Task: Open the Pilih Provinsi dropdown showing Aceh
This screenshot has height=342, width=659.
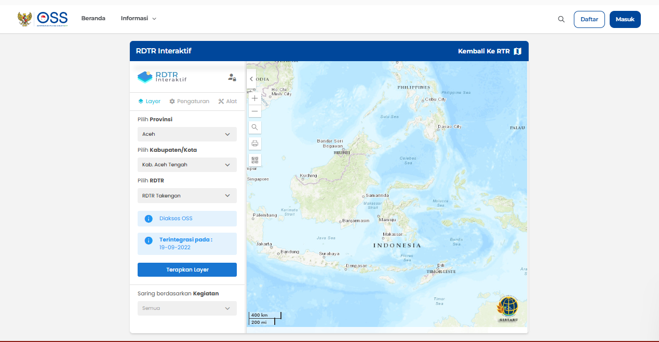Action: pos(187,134)
